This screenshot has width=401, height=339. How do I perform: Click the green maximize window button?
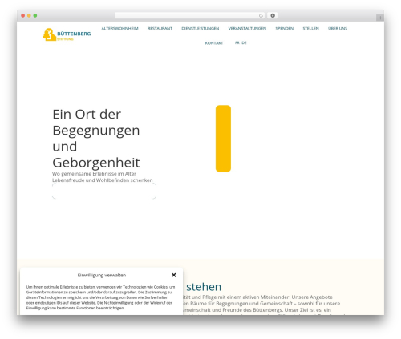[x=35, y=15]
